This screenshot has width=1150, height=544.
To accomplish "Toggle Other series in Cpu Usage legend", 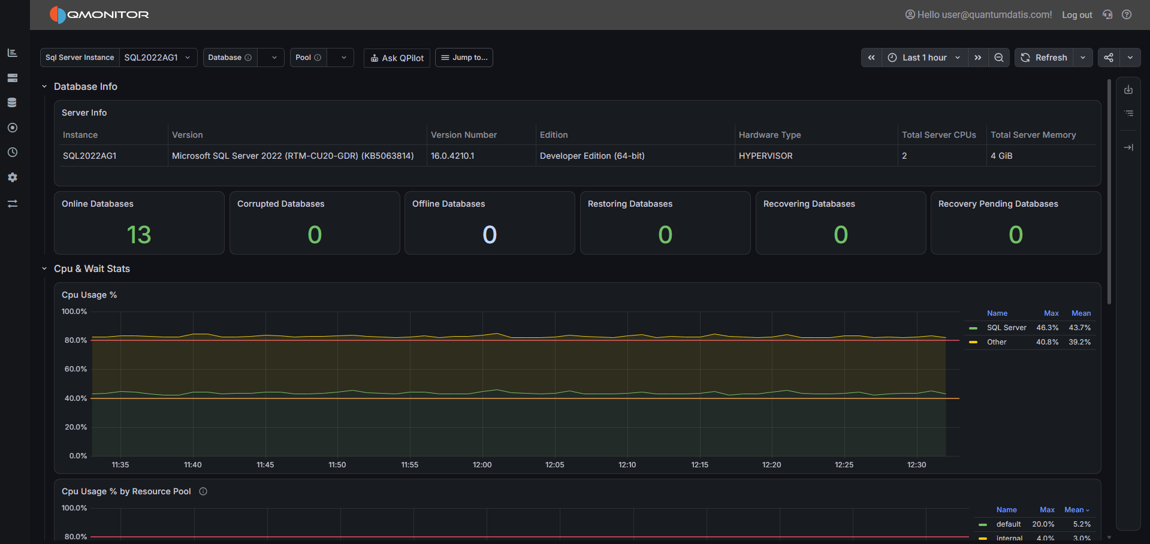I will coord(997,342).
